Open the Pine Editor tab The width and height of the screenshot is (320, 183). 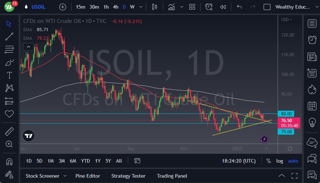[x=88, y=176]
